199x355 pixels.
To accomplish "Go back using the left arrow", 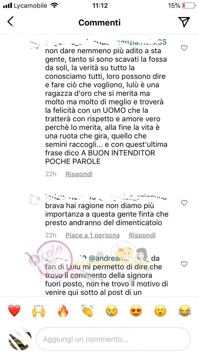I will pos(10,22).
